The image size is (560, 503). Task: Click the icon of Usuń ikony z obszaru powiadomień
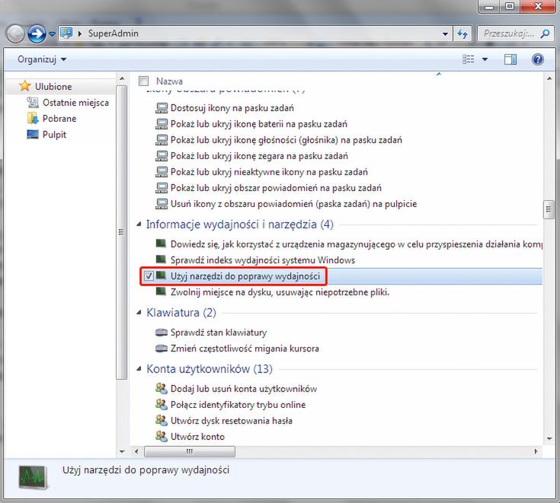coord(162,204)
